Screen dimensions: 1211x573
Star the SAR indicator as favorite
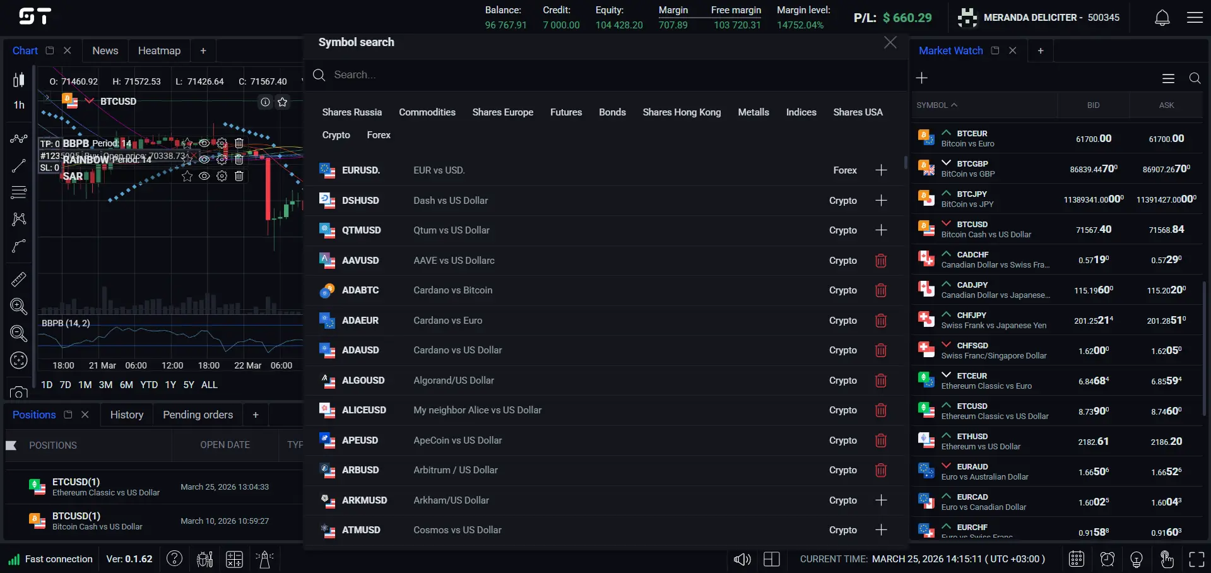click(x=187, y=177)
